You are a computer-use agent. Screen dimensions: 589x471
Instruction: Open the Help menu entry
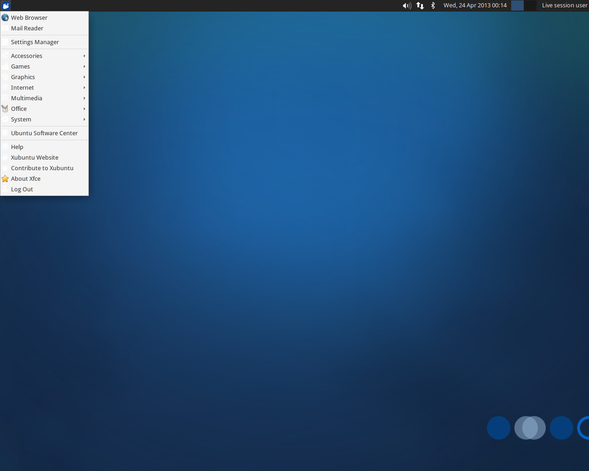click(44, 147)
